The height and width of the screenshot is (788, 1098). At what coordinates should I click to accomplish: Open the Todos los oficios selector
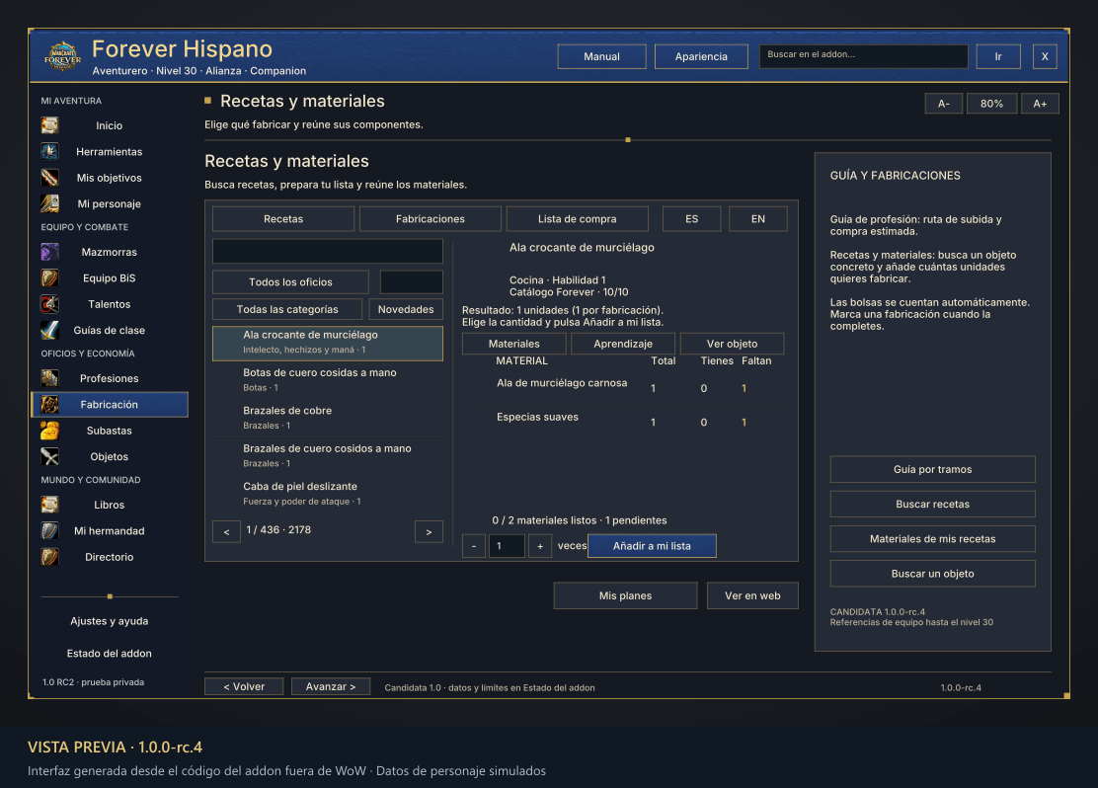click(290, 281)
